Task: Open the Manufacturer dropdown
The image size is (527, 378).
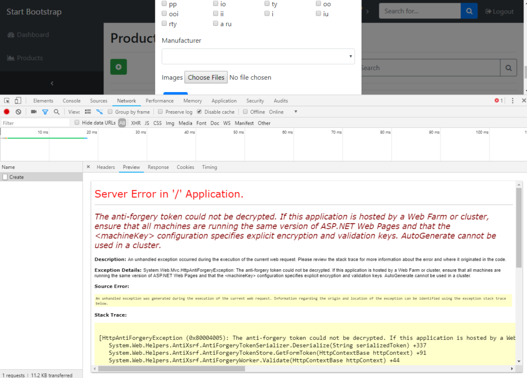Action: point(258,56)
